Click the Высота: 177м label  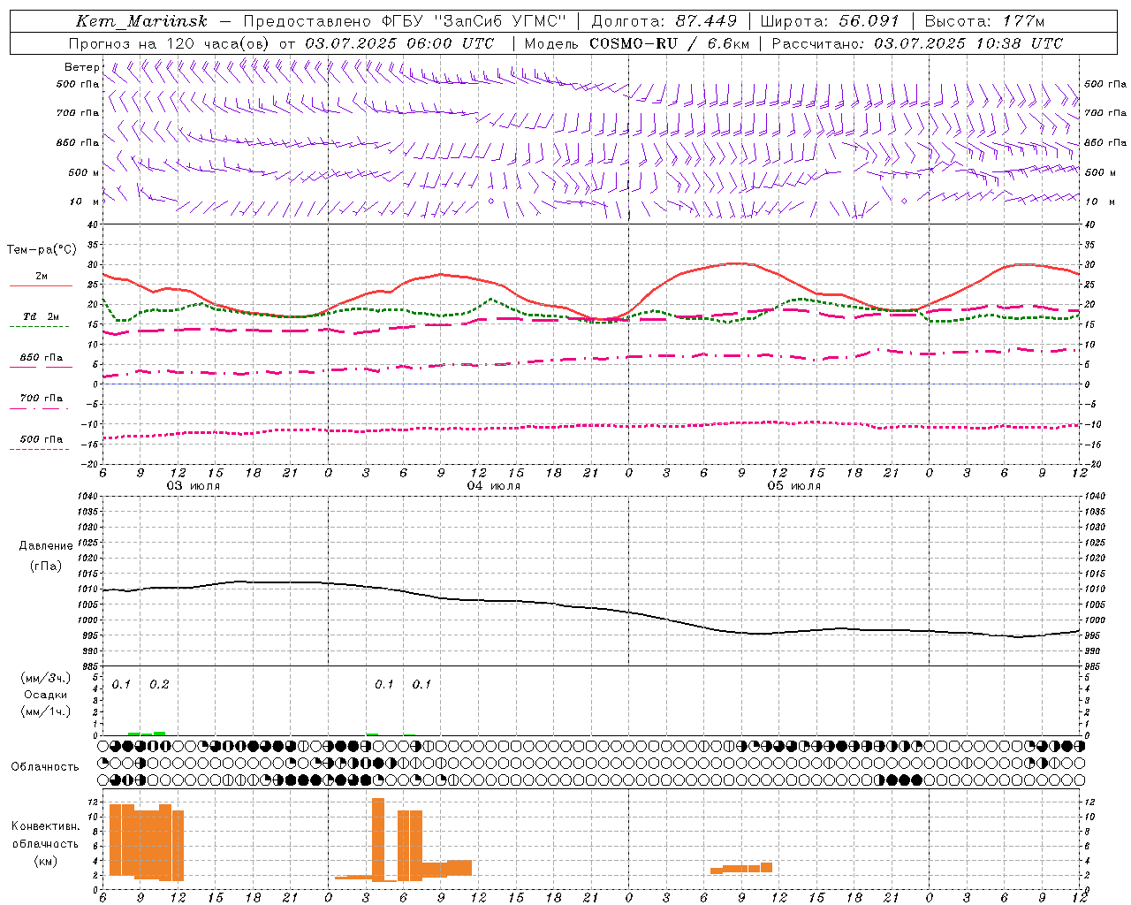tap(984, 21)
